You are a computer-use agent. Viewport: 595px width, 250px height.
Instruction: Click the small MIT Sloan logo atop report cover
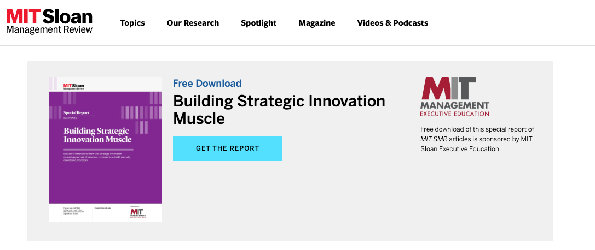click(73, 86)
